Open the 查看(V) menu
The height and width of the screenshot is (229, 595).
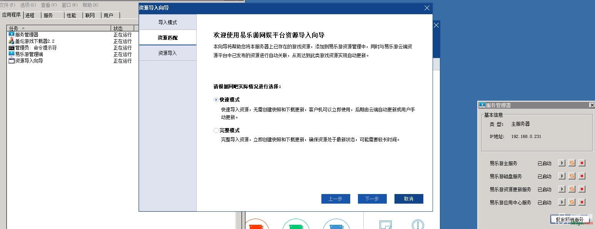(49, 5)
